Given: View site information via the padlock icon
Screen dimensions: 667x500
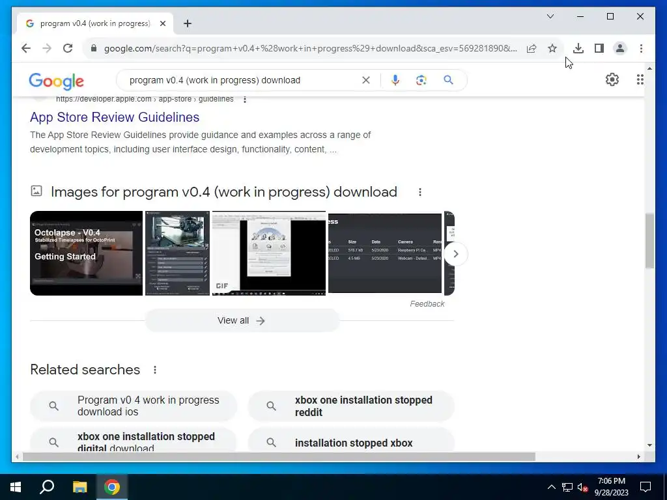Looking at the screenshot, I should (94, 48).
